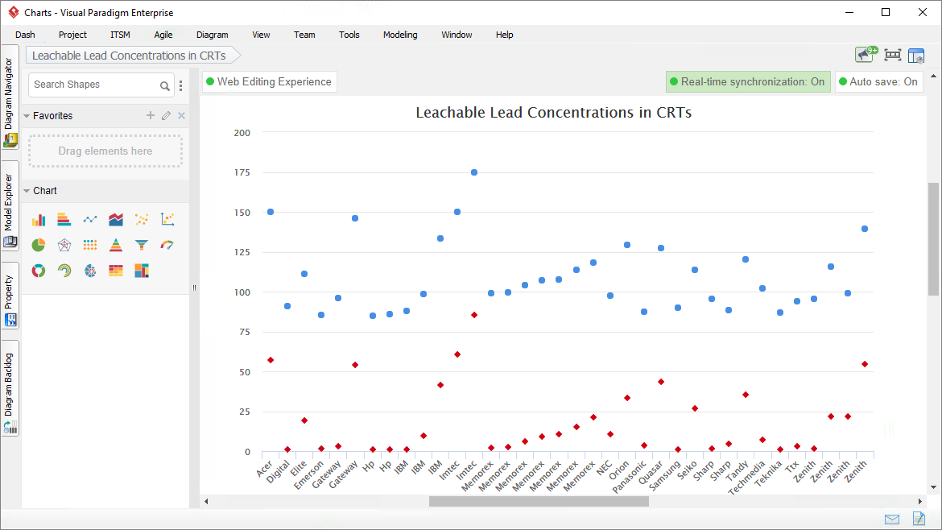Image resolution: width=942 pixels, height=530 pixels.
Task: Open the Dash menu
Action: (25, 35)
